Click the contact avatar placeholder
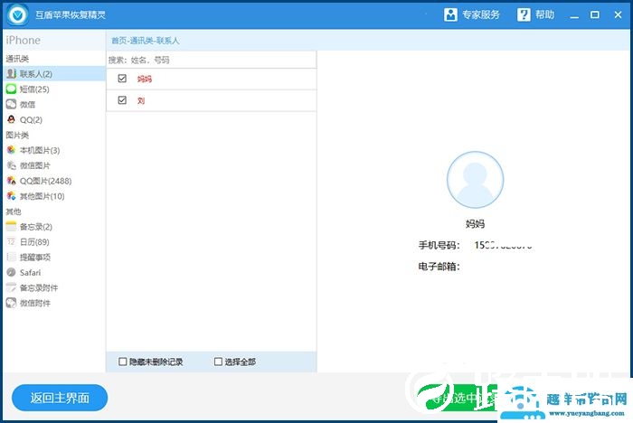Viewport: 633px width, 423px height. (475, 180)
